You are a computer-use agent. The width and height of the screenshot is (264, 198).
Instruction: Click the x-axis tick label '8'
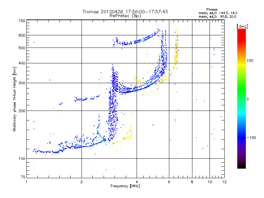(x=192, y=182)
